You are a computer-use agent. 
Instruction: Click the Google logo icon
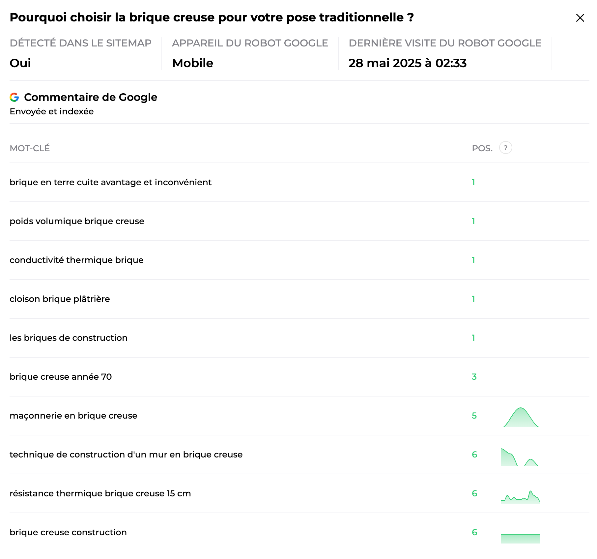[14, 97]
